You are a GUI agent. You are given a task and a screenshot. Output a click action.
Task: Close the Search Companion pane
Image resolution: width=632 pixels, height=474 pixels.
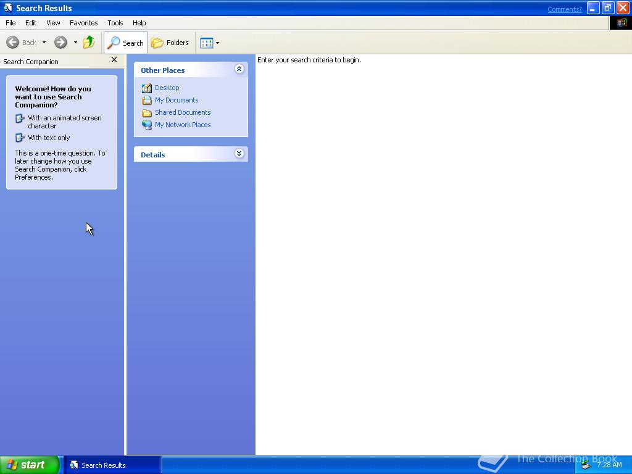(x=114, y=60)
